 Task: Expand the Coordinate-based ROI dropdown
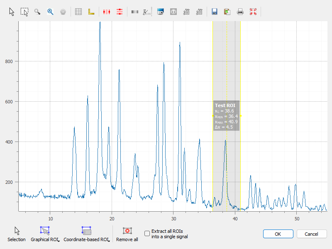109,240
